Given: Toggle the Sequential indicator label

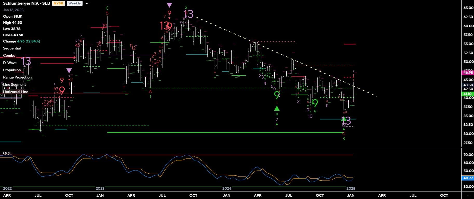Looking at the screenshot, I should click(12, 48).
